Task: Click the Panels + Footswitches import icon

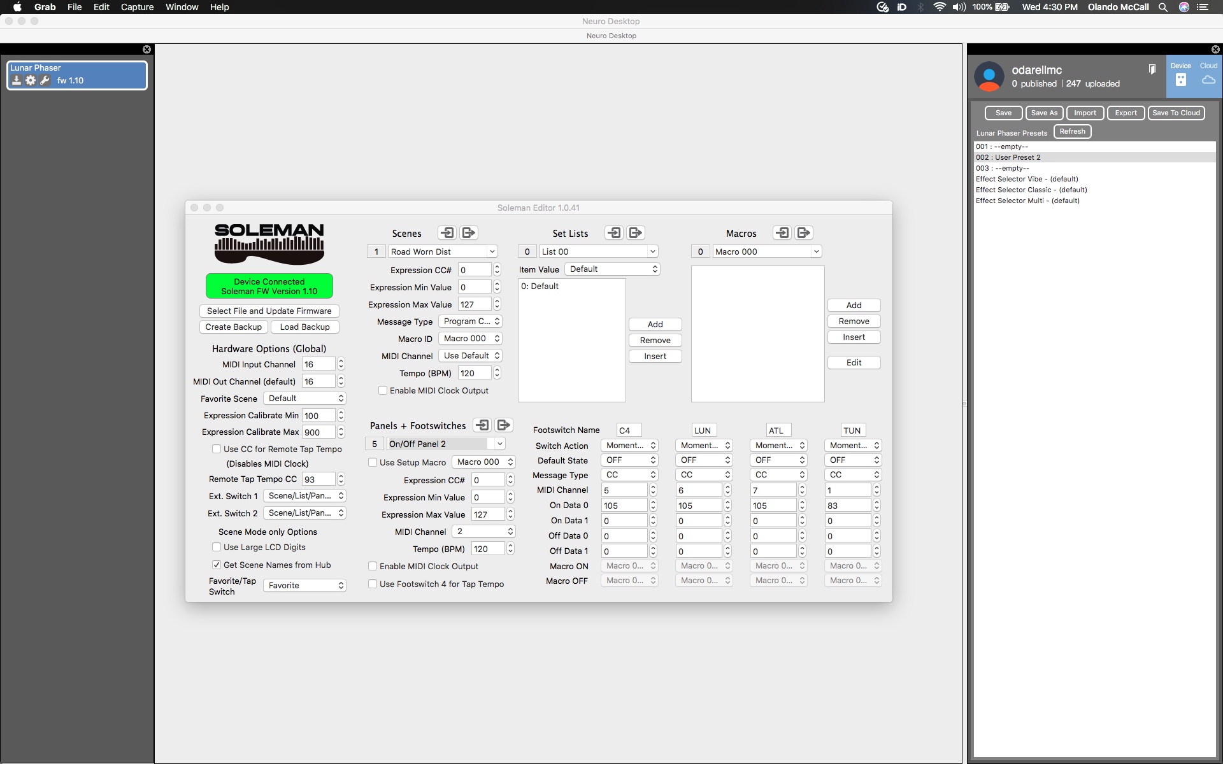Action: [x=482, y=425]
